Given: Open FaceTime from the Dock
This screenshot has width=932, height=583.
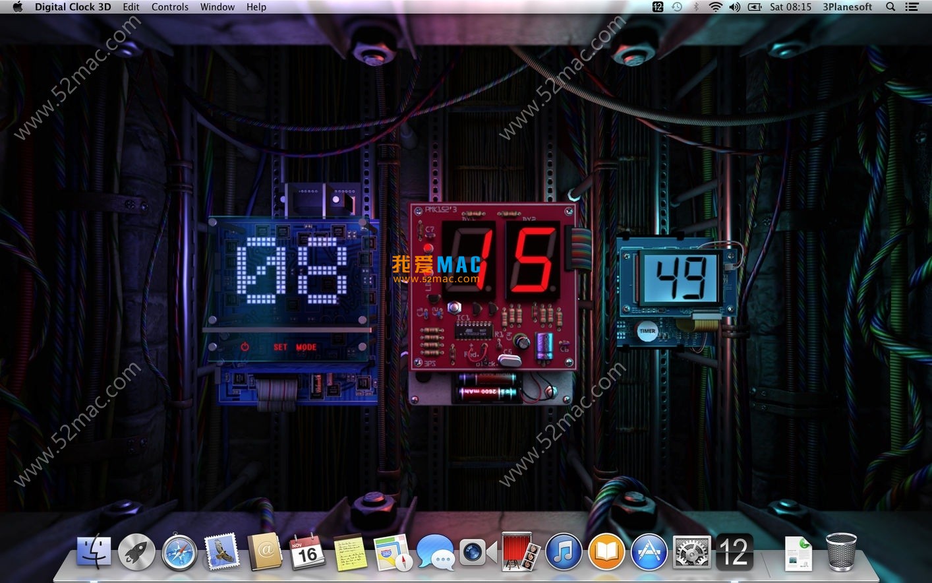Looking at the screenshot, I should tap(478, 552).
